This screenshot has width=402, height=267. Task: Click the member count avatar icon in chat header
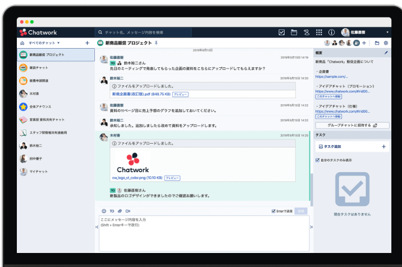point(357,43)
